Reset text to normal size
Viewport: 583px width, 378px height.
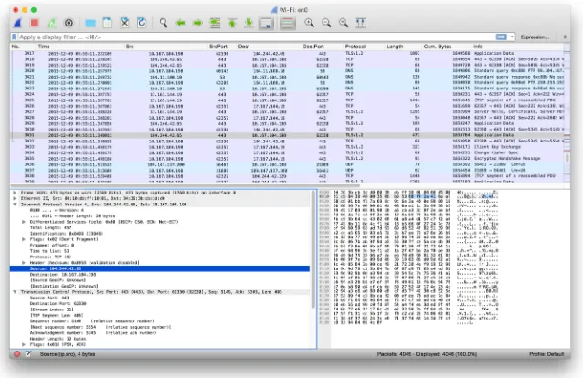coord(344,23)
